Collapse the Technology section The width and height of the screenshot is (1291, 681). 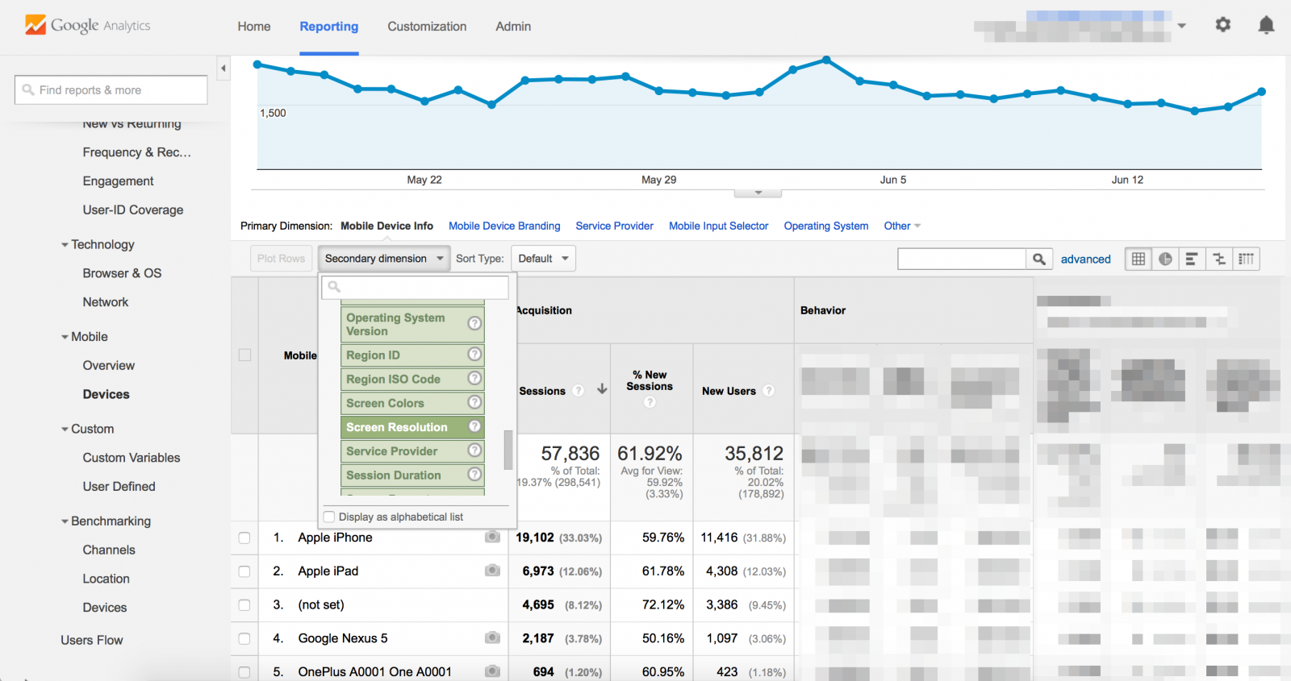click(x=65, y=244)
